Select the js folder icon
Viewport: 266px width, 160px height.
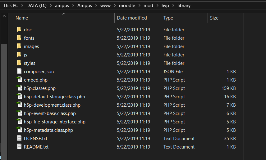(19, 55)
